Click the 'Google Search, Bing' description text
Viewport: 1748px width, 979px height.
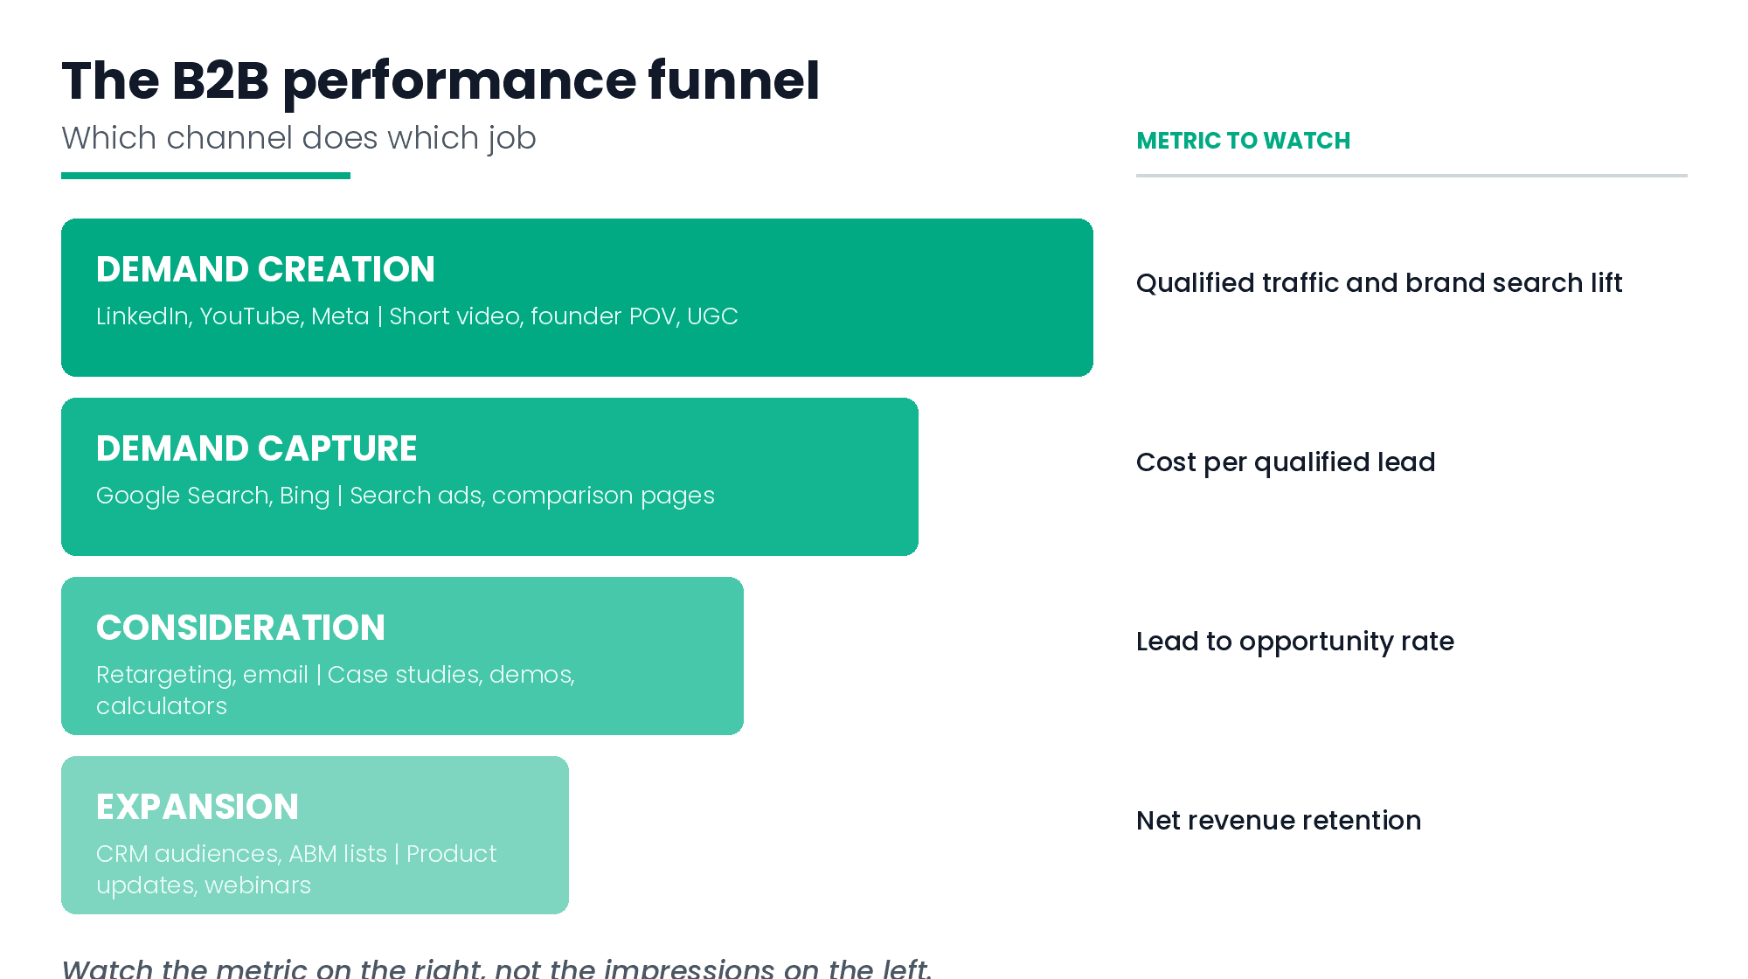coord(406,496)
